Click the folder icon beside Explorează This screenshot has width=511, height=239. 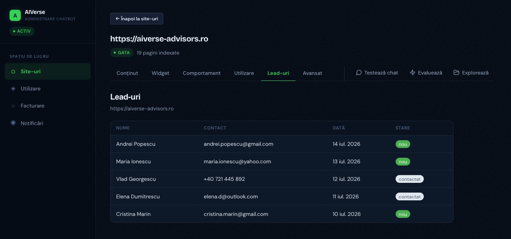pyautogui.click(x=456, y=72)
